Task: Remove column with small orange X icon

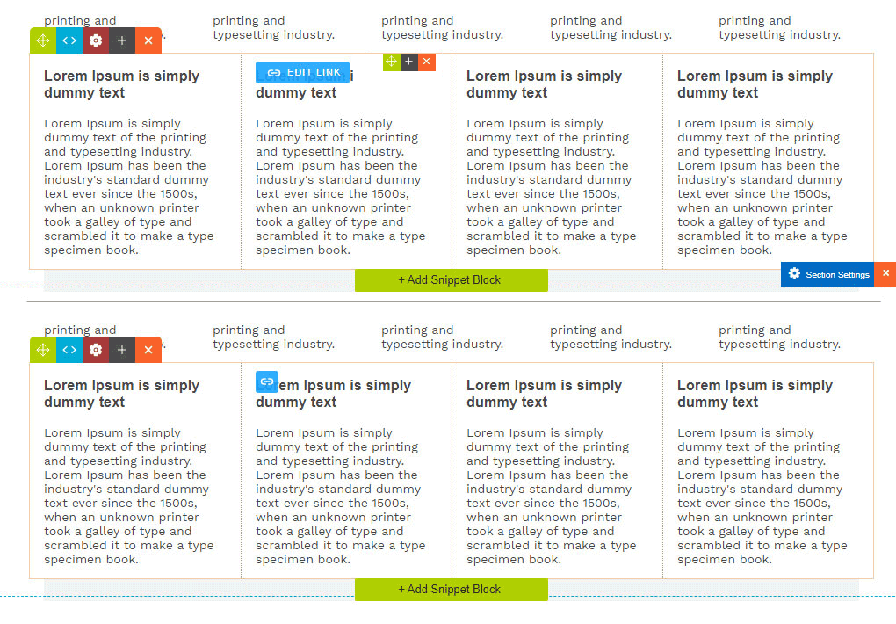Action: click(x=427, y=62)
